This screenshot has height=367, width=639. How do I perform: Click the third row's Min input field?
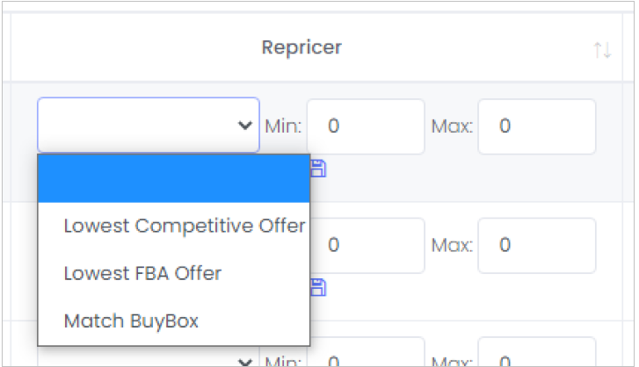(x=366, y=352)
